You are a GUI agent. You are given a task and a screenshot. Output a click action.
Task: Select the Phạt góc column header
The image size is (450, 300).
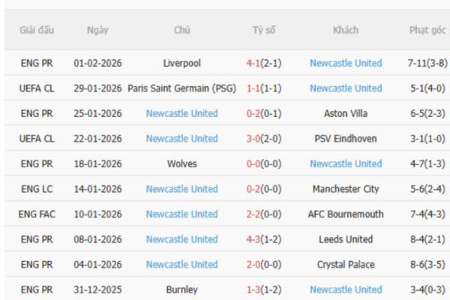tap(427, 31)
